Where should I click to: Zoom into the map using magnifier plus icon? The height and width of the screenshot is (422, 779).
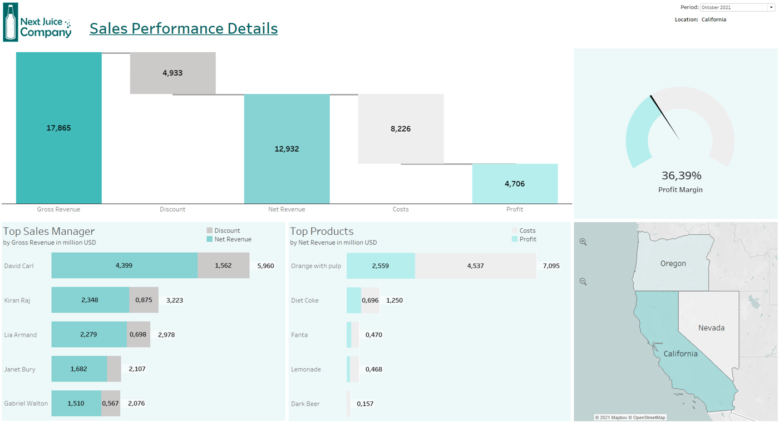583,242
